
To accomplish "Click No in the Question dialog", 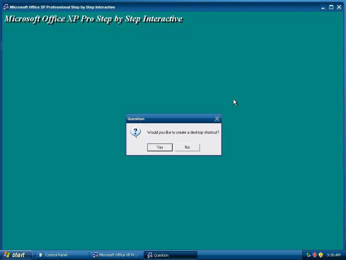I will coord(187,147).
